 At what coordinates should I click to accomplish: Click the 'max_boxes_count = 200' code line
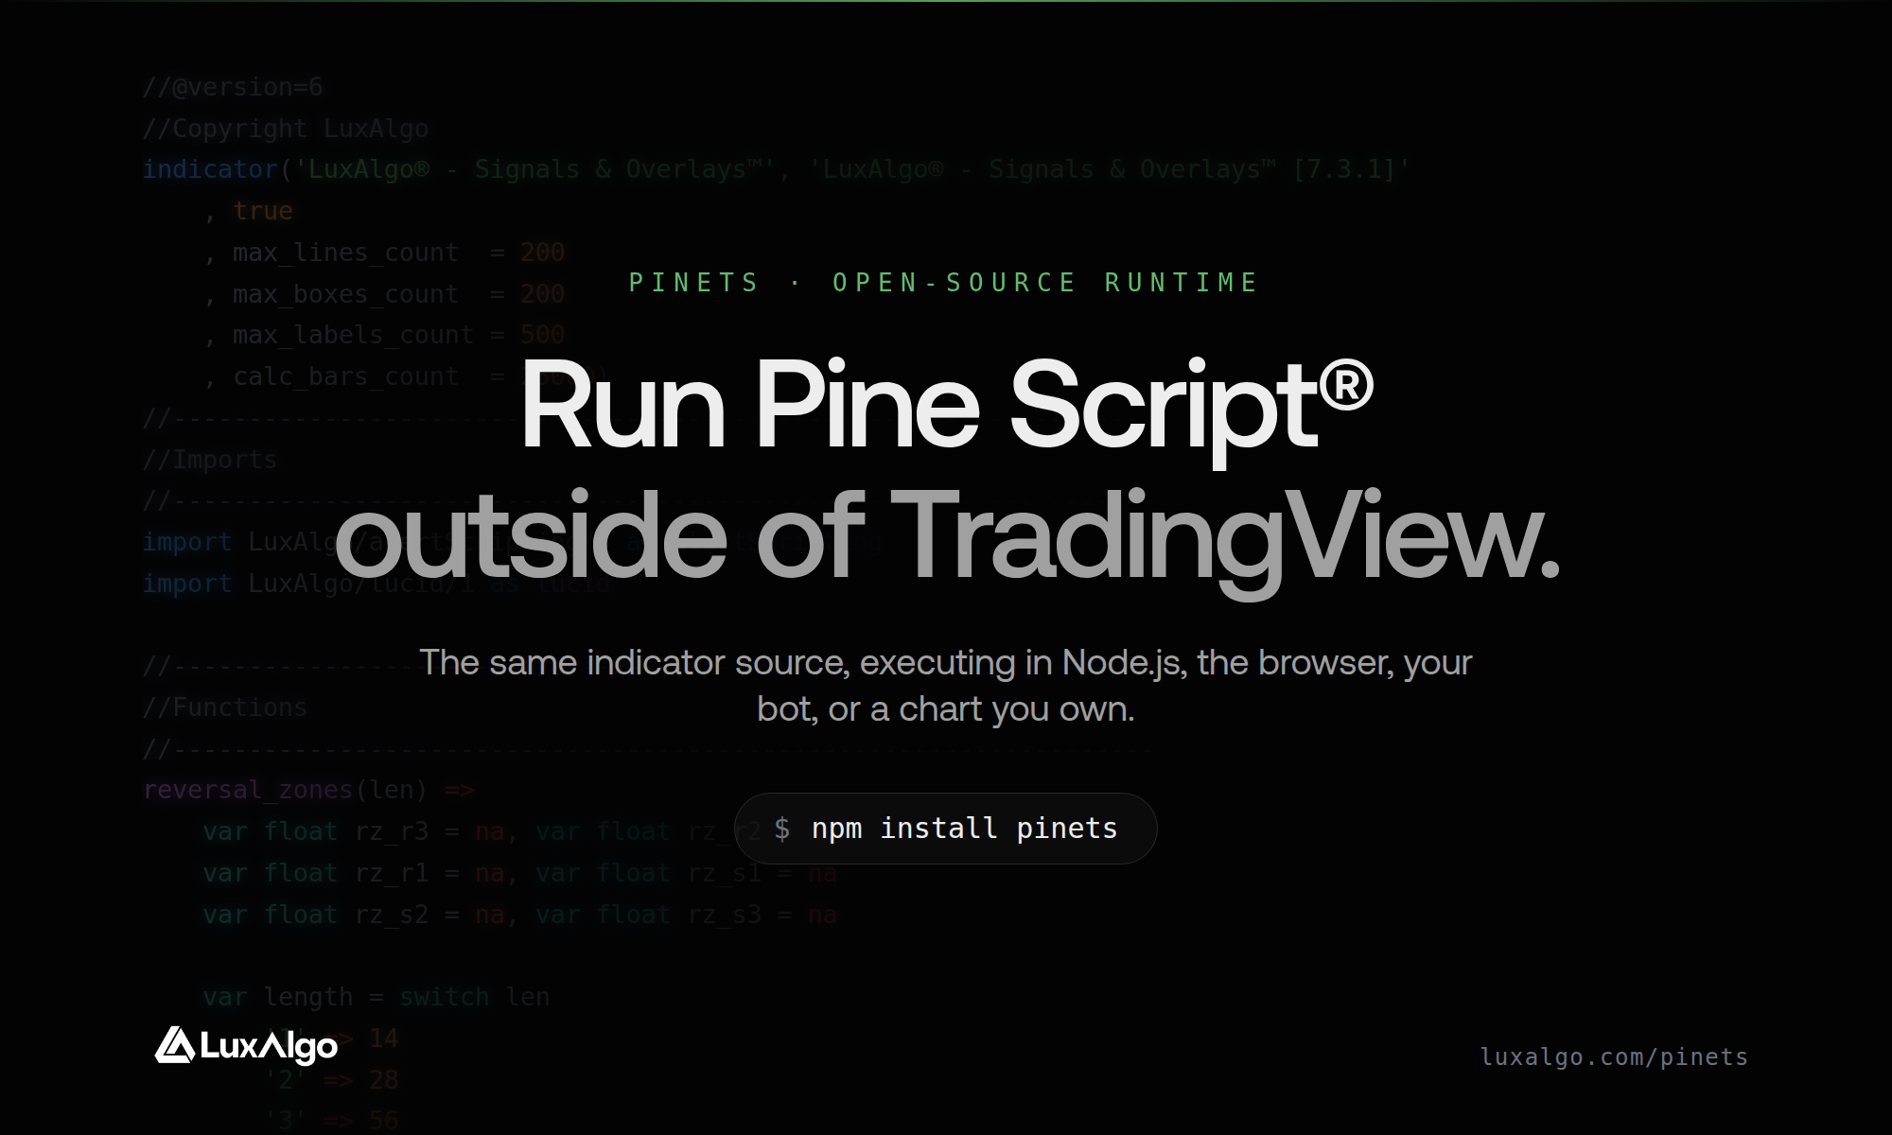(x=384, y=294)
